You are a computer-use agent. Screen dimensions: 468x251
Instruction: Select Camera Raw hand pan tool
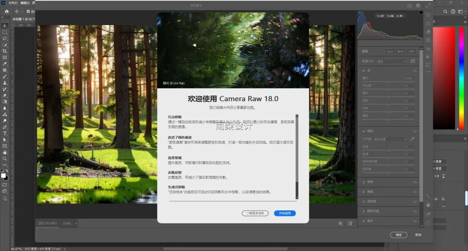click(x=428, y=205)
